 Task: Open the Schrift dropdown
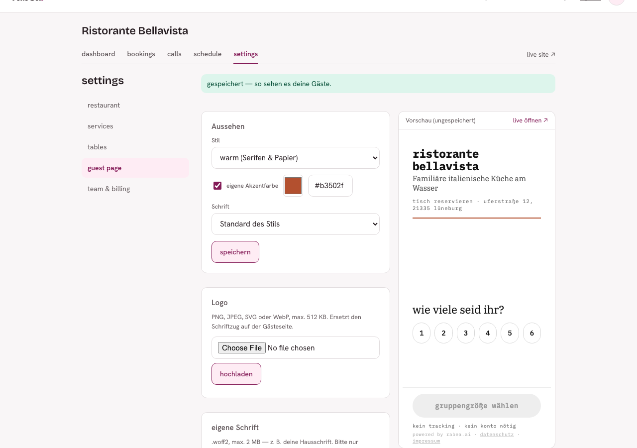pos(296,224)
